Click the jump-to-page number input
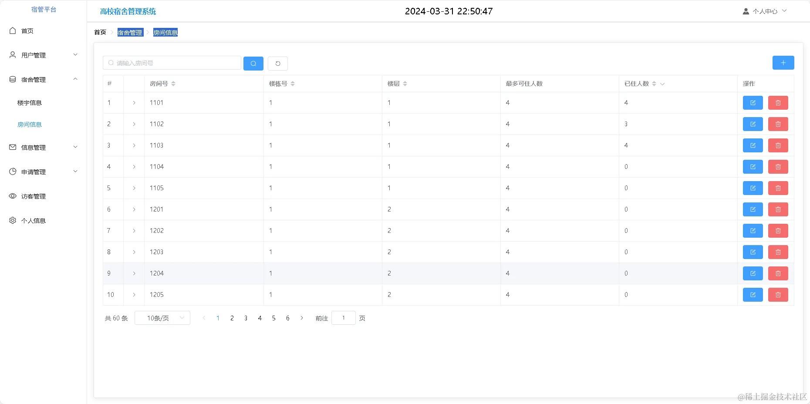 click(x=344, y=318)
